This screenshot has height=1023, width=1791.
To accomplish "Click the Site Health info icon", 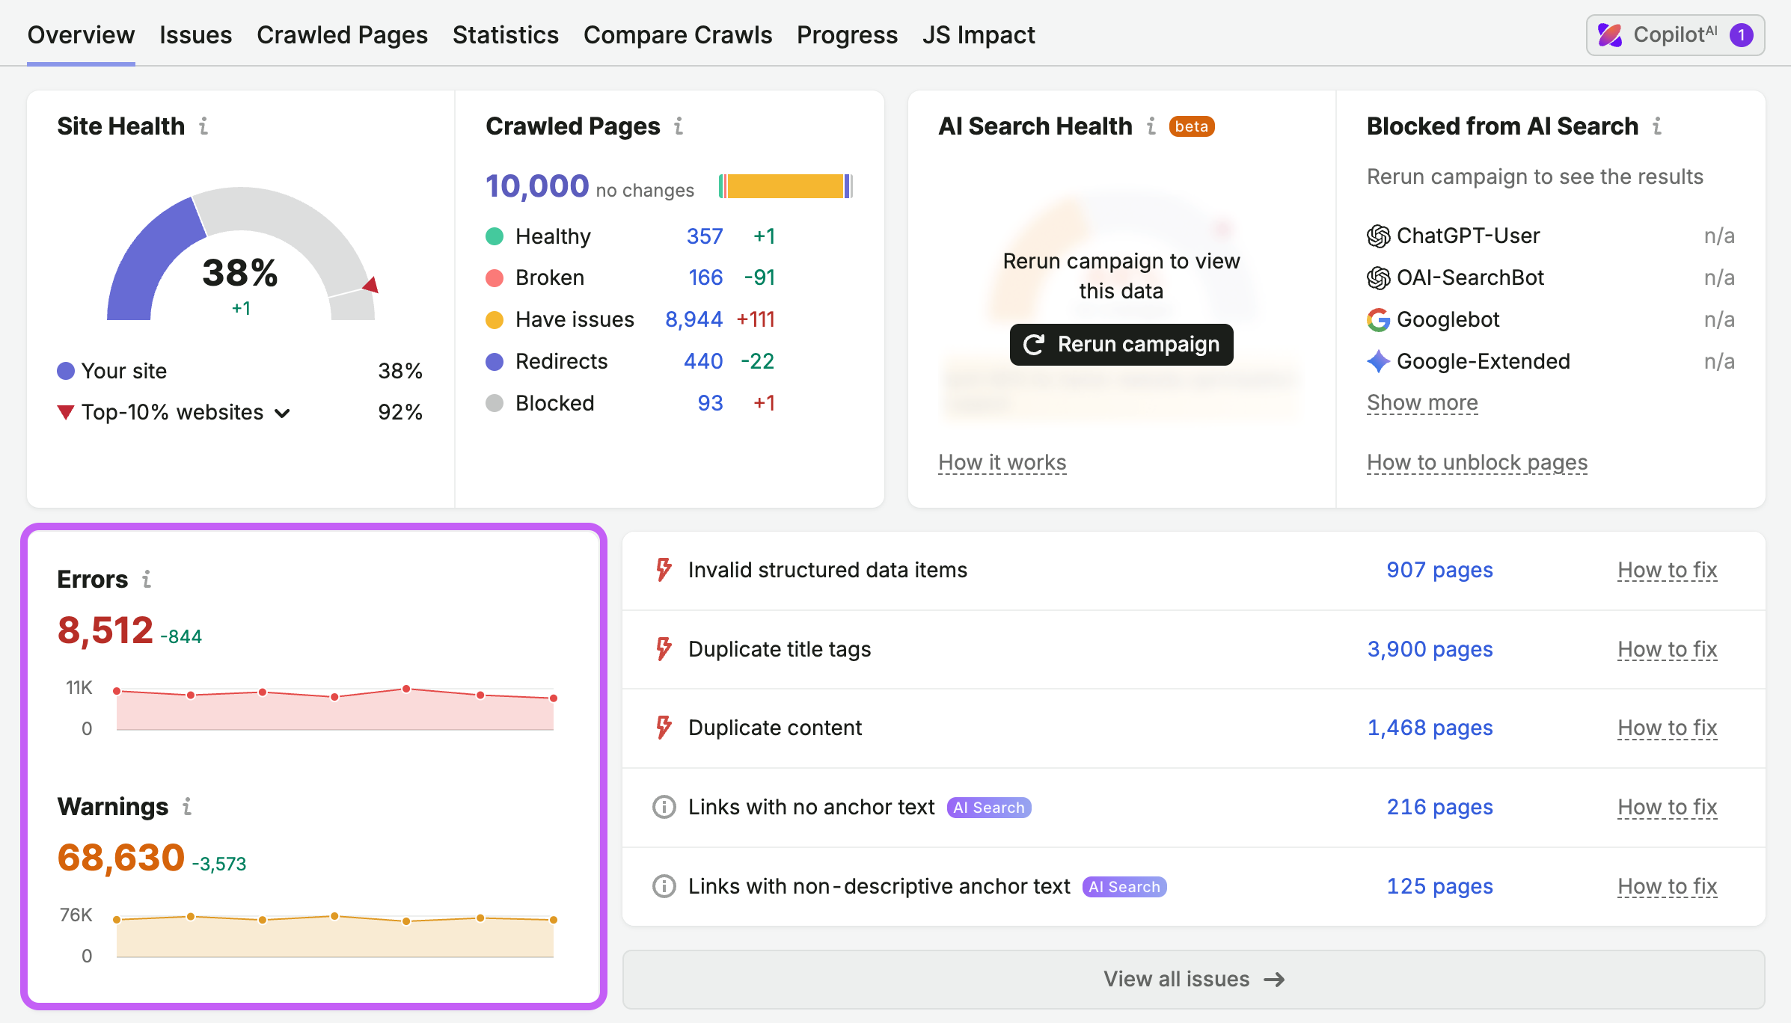I will 203,126.
